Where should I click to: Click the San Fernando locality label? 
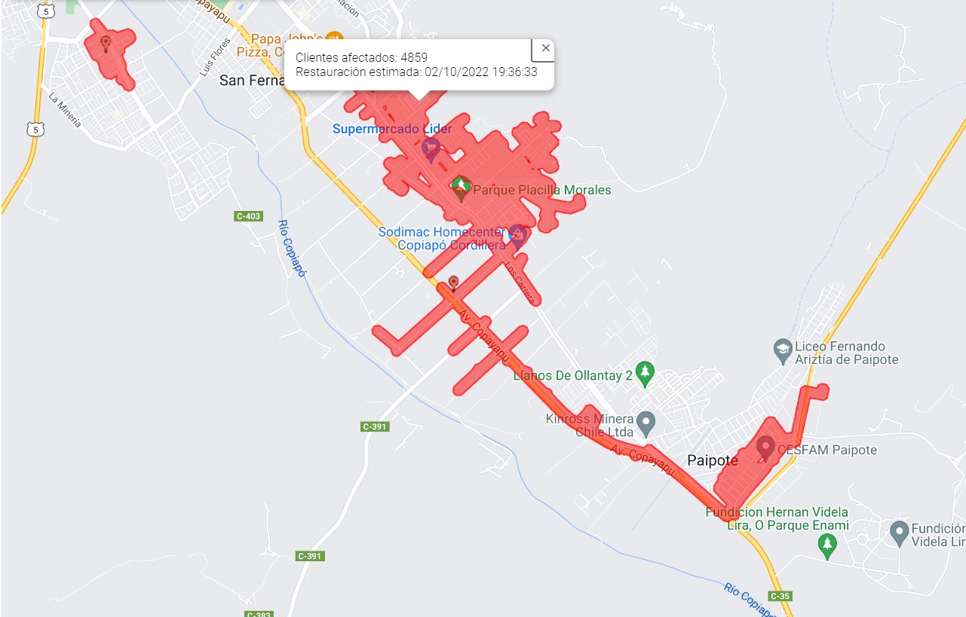pyautogui.click(x=251, y=80)
